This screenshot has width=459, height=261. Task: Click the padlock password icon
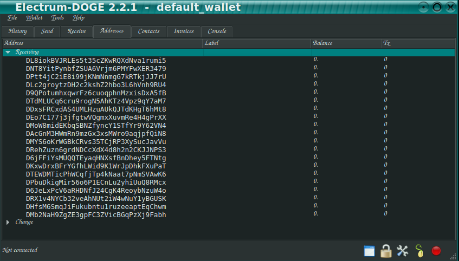386,251
